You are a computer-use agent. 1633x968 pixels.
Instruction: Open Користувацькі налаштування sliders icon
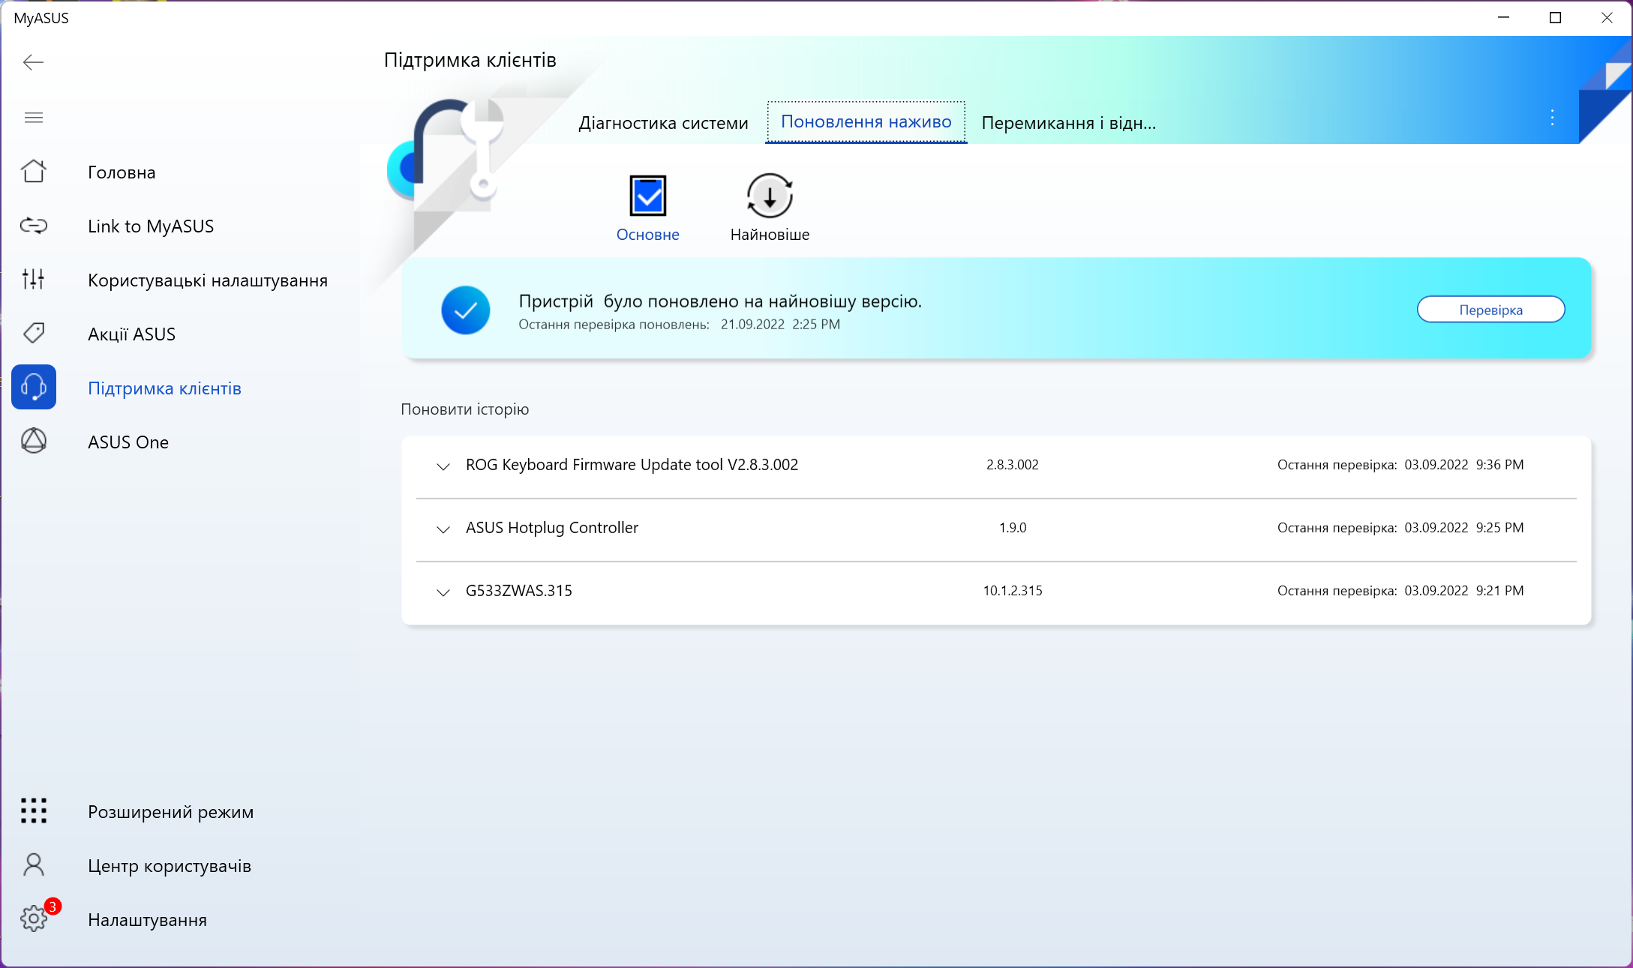(34, 280)
